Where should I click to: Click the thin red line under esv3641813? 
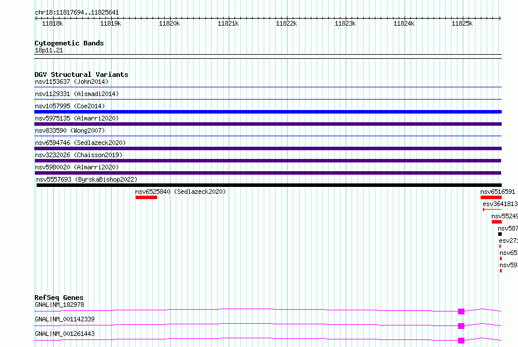pos(492,210)
